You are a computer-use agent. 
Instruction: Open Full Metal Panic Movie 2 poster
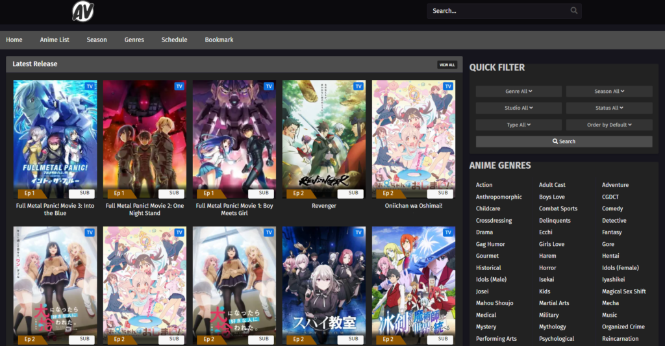click(x=145, y=139)
